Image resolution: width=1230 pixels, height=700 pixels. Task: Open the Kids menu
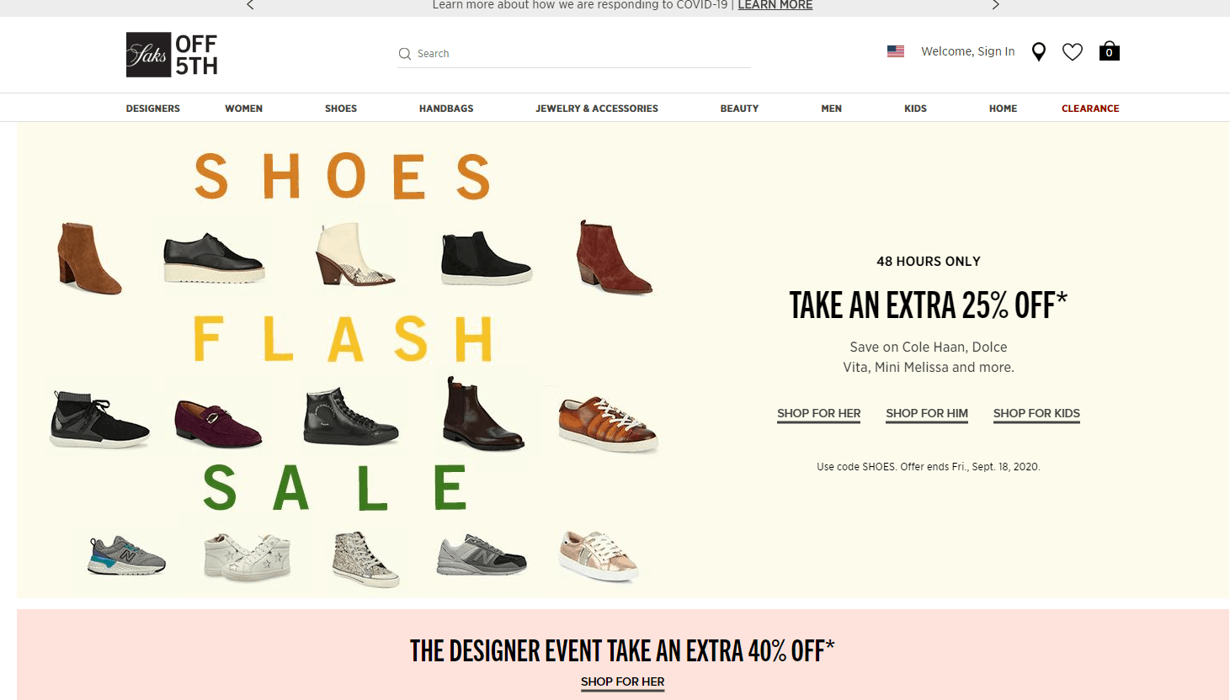(x=915, y=109)
